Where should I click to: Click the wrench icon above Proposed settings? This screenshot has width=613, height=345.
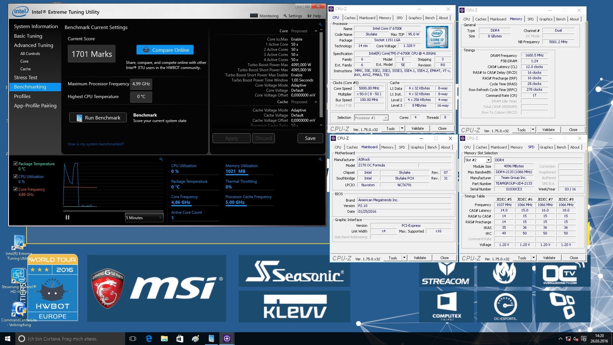point(320,24)
